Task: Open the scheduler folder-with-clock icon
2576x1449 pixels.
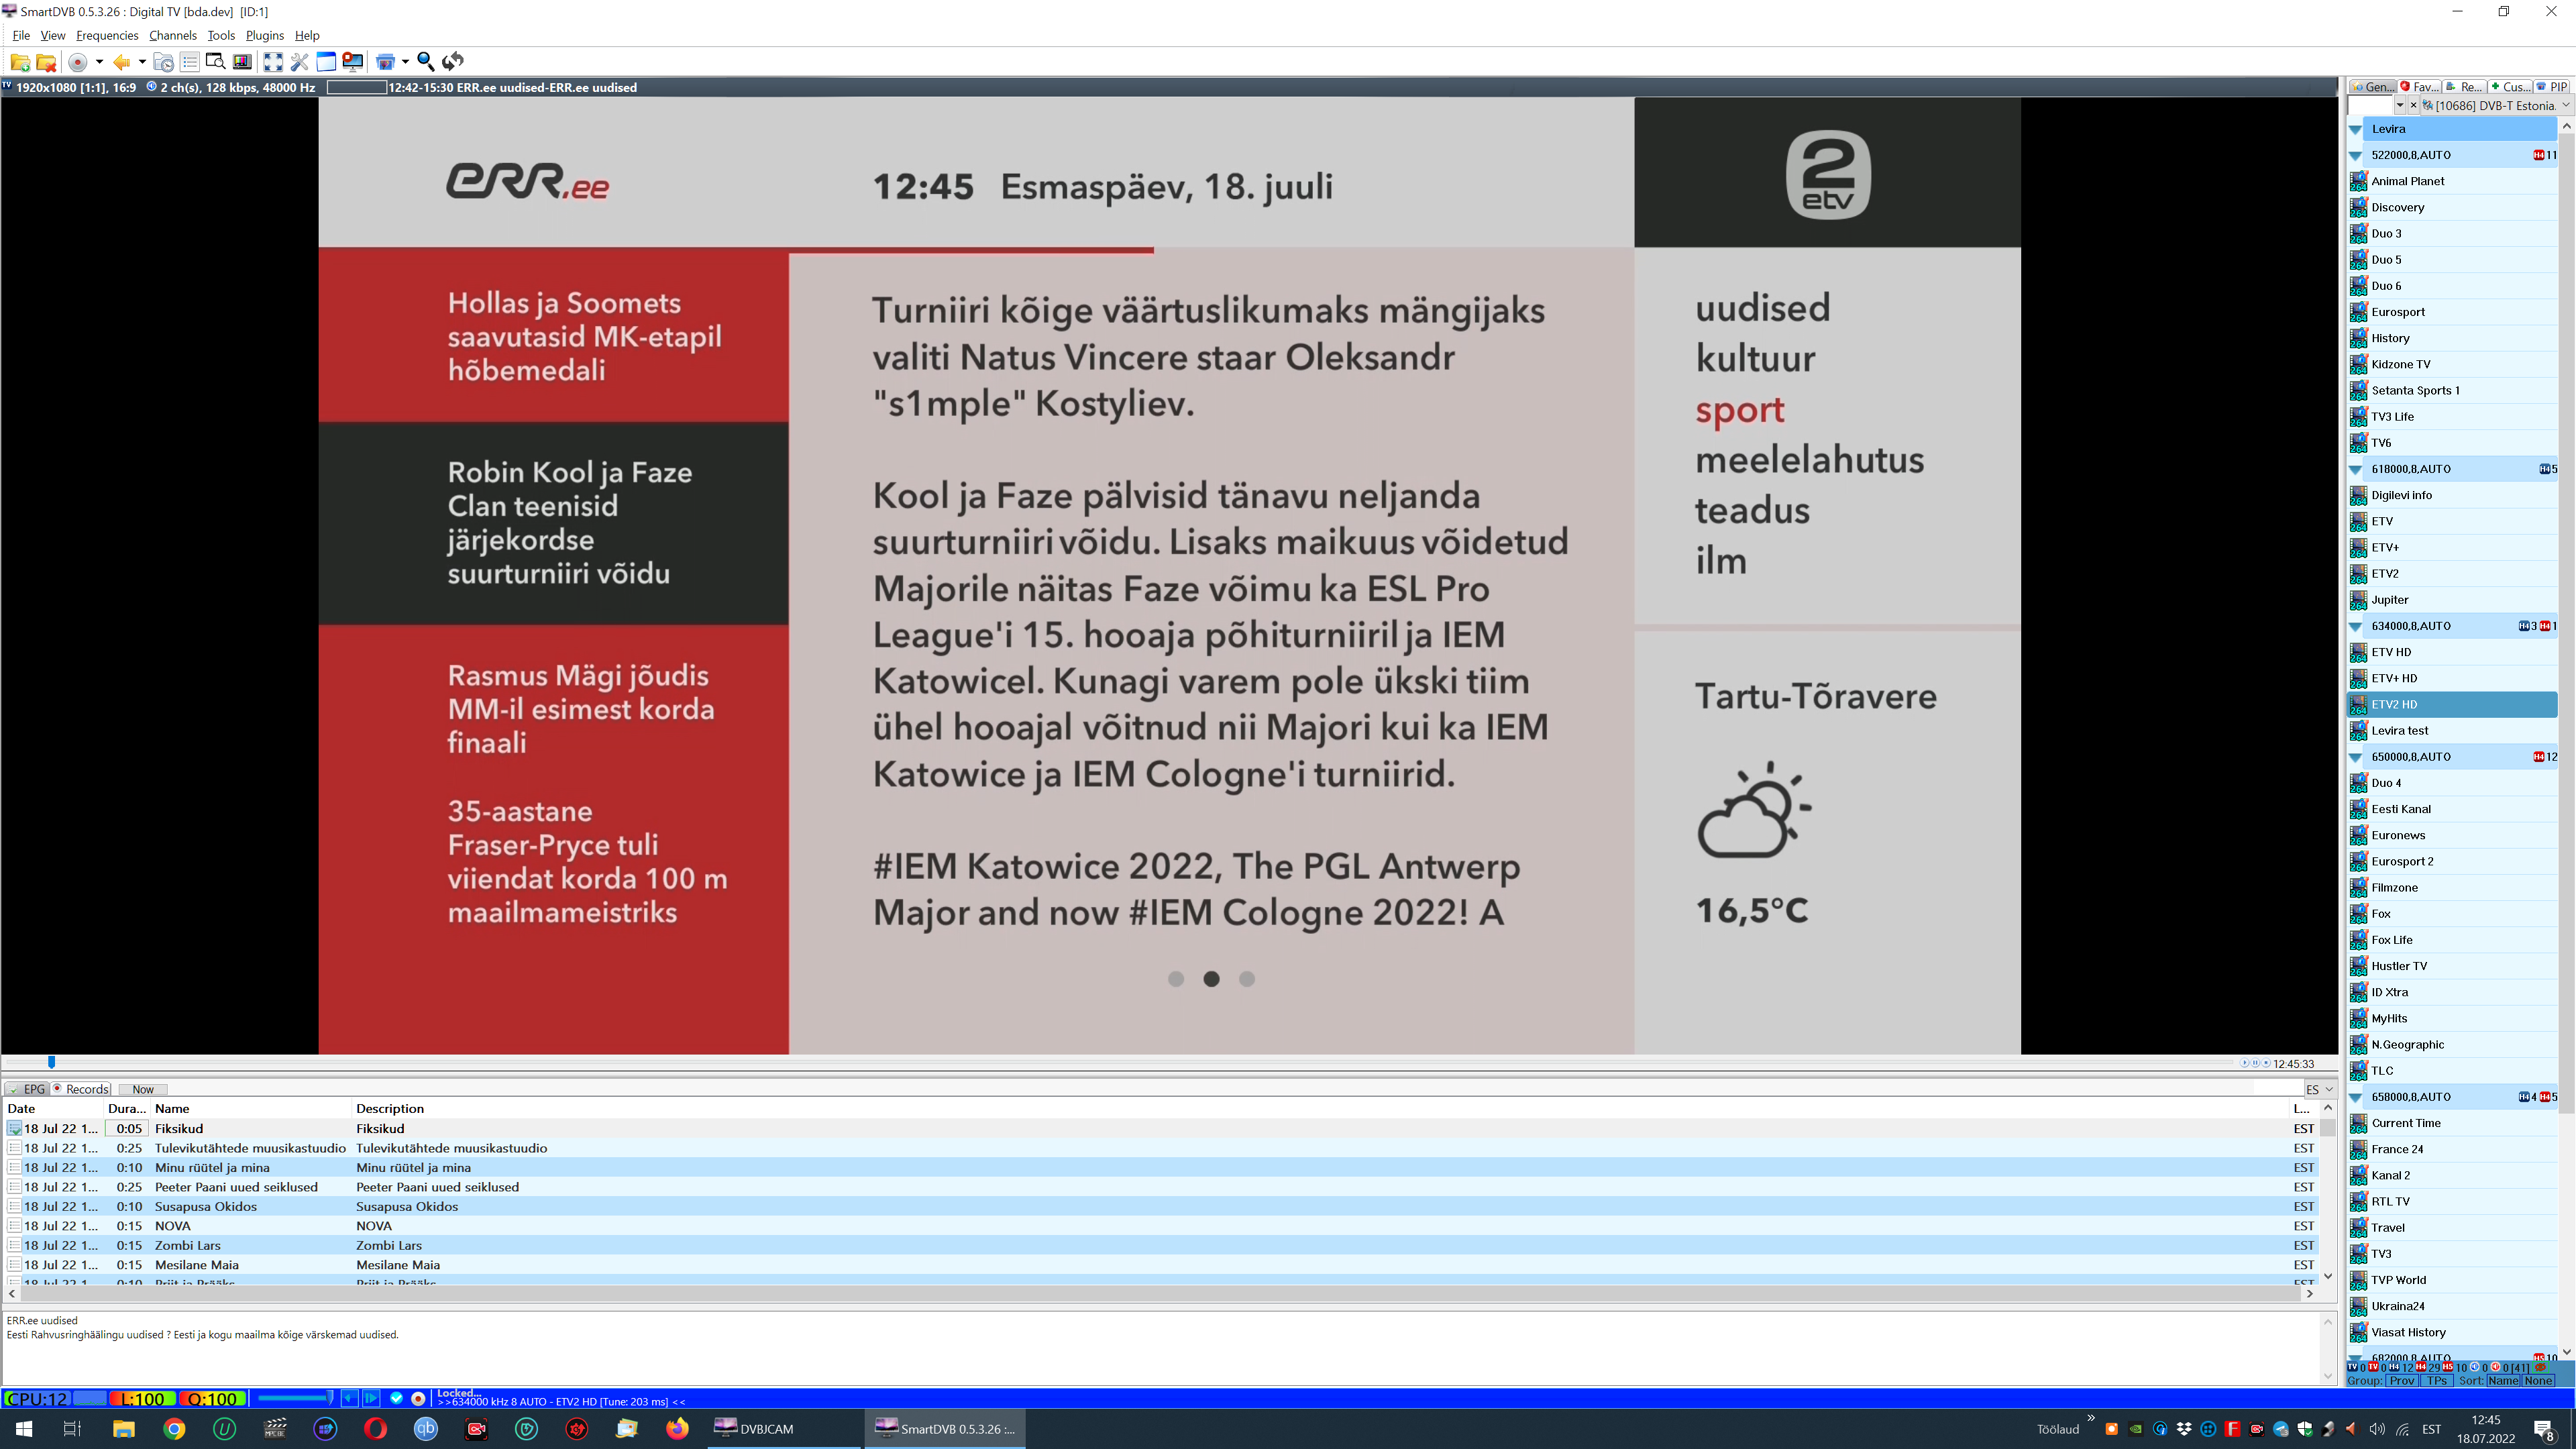Action: point(163,62)
